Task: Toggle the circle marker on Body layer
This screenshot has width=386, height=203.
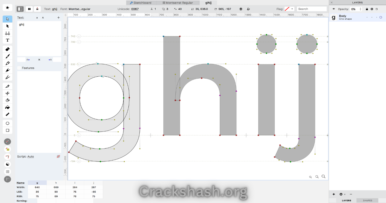Action: click(x=381, y=17)
